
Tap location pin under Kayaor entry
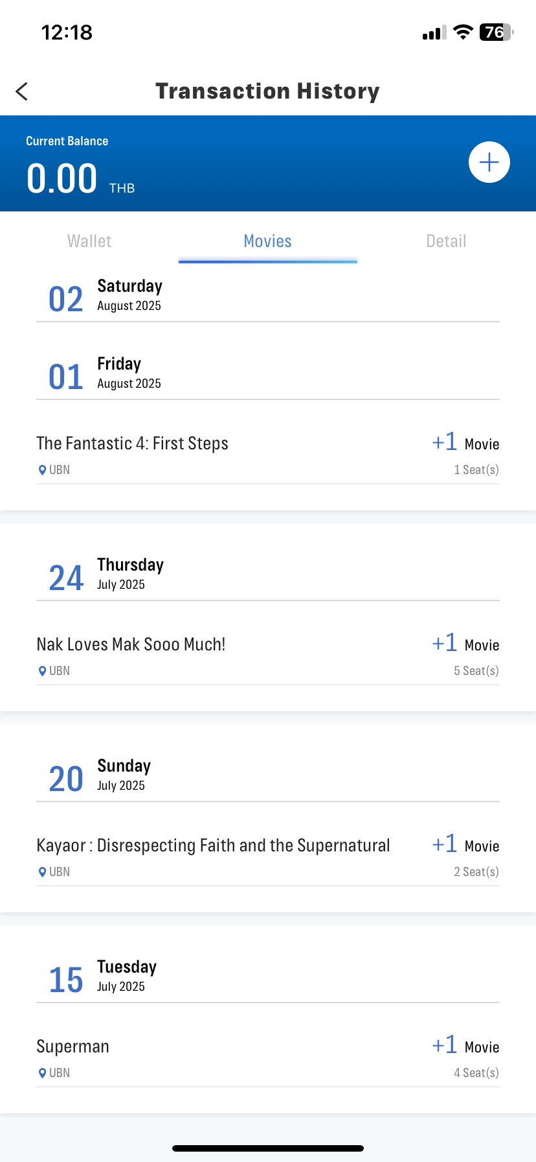click(43, 872)
